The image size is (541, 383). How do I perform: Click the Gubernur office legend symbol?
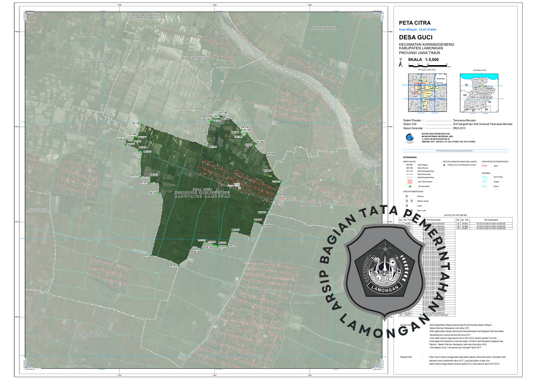(406, 196)
